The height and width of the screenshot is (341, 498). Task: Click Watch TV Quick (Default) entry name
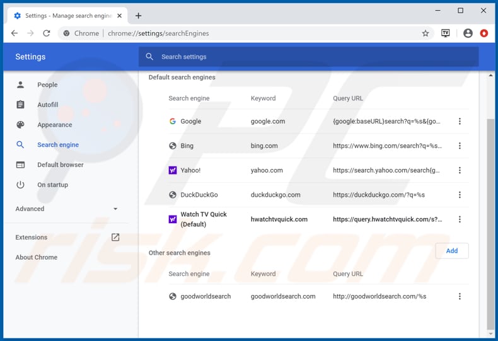click(x=204, y=219)
